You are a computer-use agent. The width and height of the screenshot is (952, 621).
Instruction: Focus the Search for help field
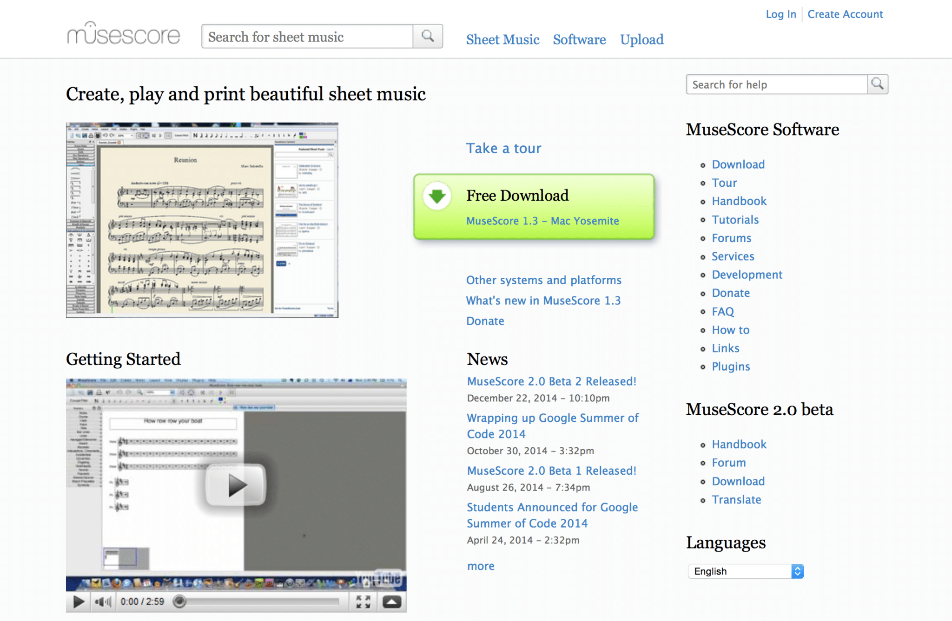(777, 85)
